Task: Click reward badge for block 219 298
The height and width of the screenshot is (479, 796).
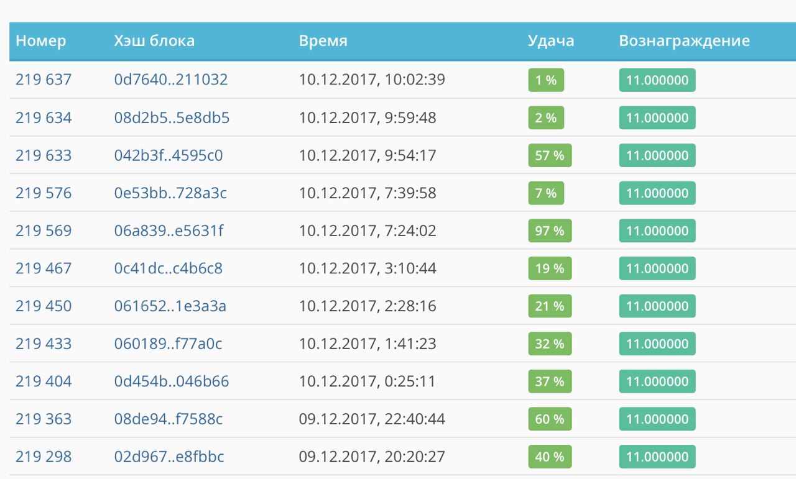Action: (657, 457)
